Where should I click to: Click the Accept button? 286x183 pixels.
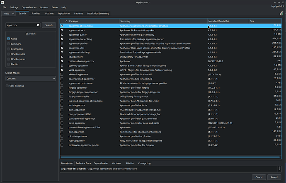tap(274, 177)
